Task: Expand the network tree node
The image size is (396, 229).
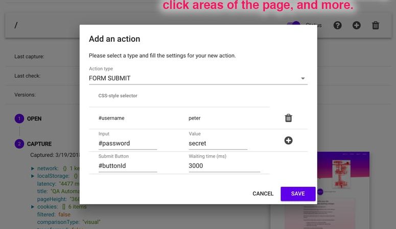Action: [33, 168]
